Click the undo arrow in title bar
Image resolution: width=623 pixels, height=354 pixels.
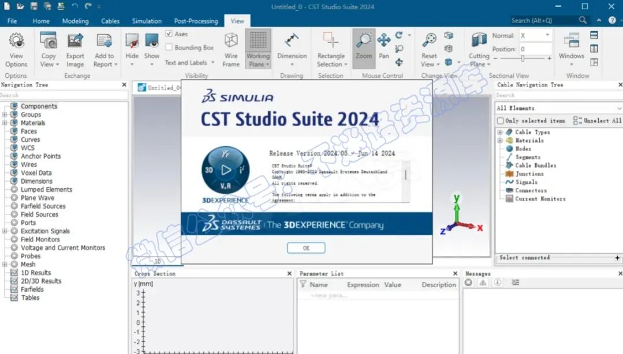click(74, 6)
